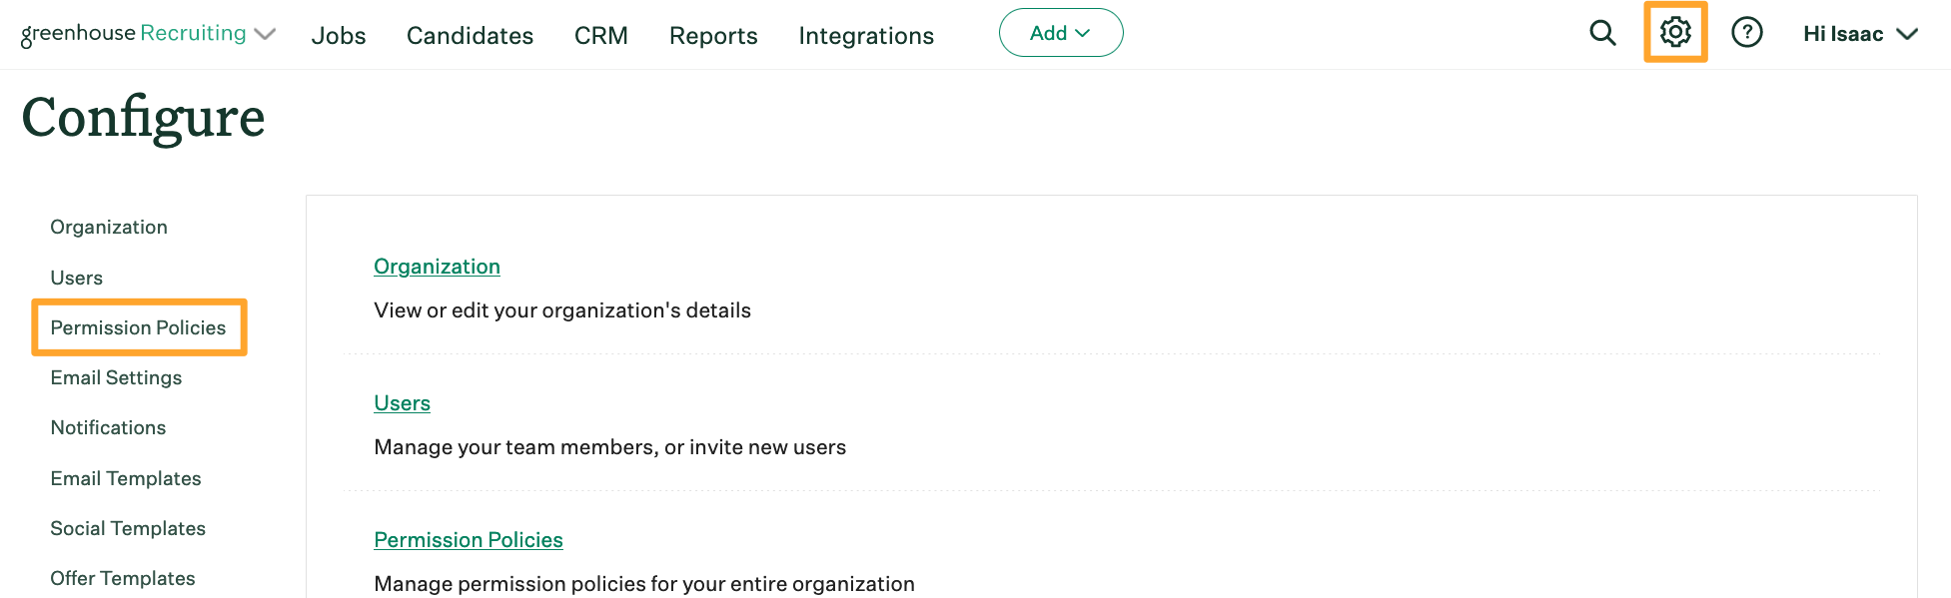The image size is (1951, 598).
Task: Open the Candidates menu item
Action: (x=470, y=36)
